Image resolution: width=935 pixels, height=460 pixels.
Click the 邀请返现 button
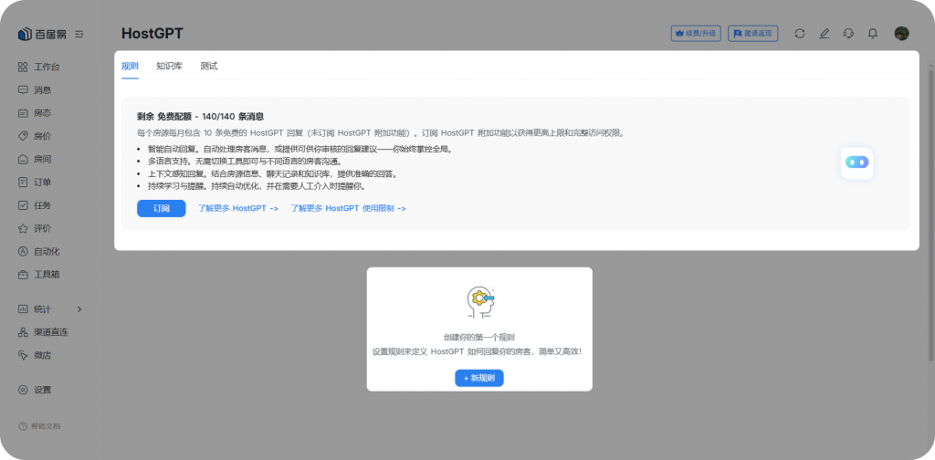point(754,34)
